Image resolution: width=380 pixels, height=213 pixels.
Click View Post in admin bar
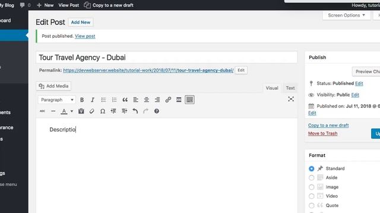pos(69,5)
